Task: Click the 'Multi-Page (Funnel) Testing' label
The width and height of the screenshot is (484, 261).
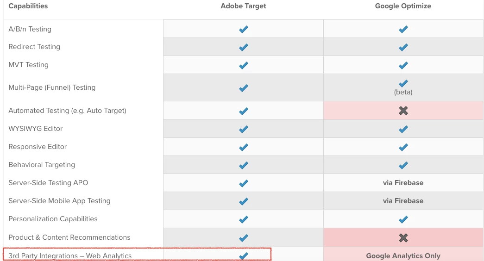Action: (52, 87)
